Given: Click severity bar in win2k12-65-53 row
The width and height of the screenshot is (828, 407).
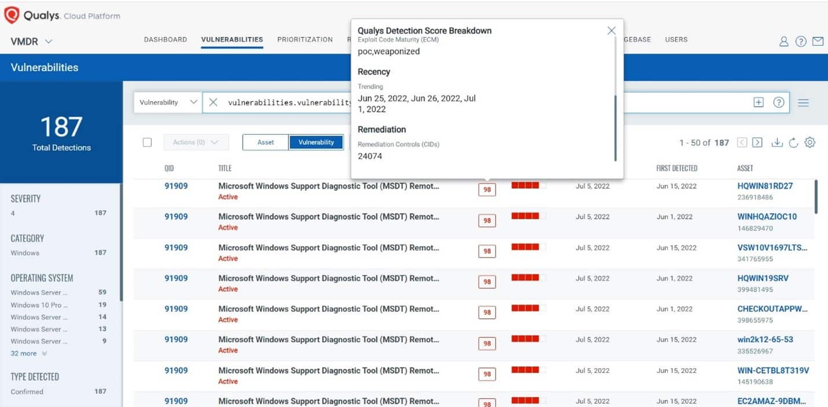Looking at the screenshot, I should click(528, 339).
